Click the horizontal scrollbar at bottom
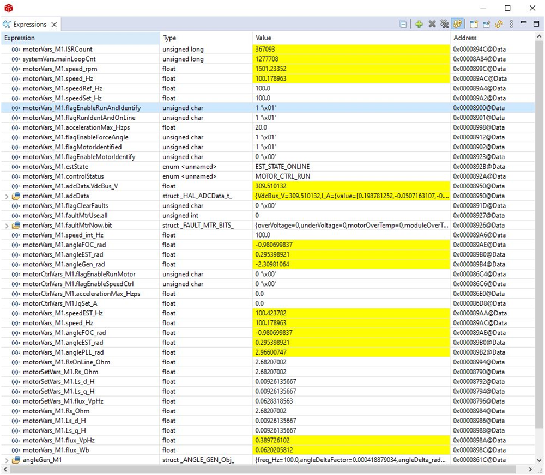This screenshot has width=545, height=475. 267,470
